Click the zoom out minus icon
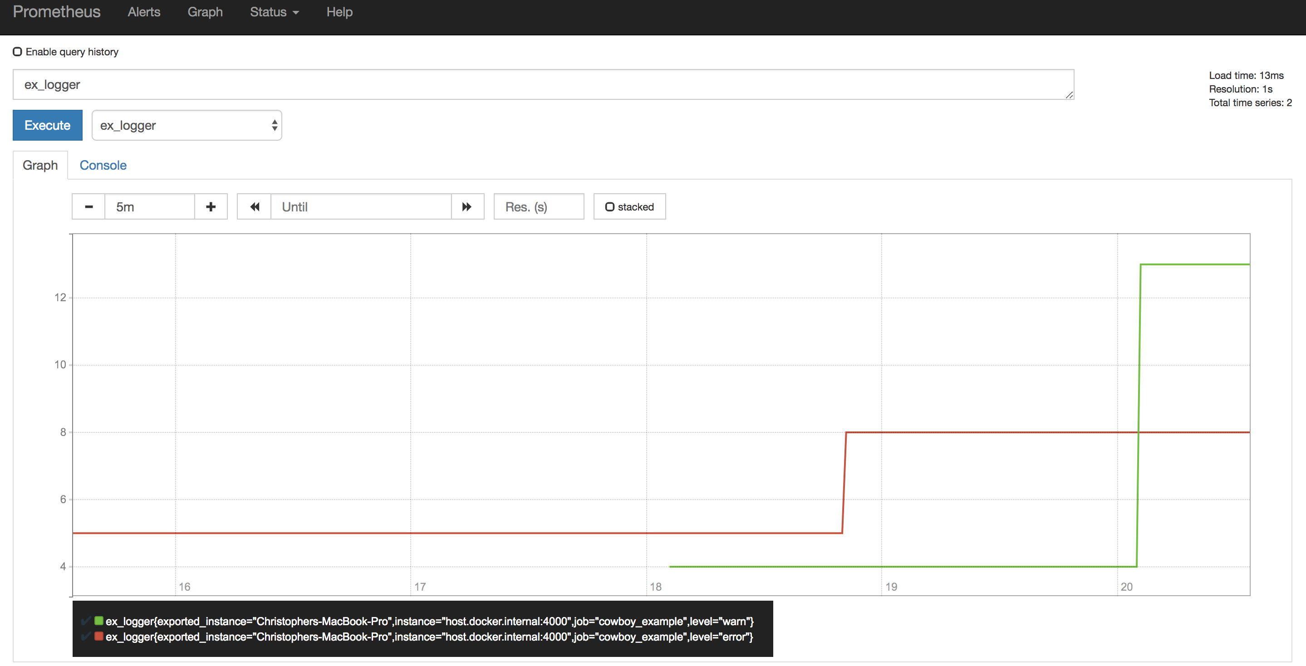 (88, 206)
